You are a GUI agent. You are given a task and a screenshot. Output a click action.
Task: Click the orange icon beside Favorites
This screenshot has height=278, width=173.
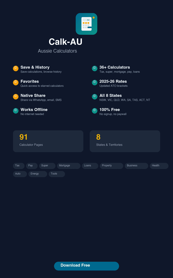(16, 83)
